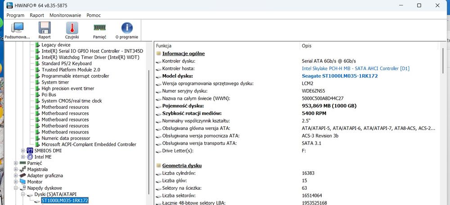Click the Napędy dyskowe drive icon
The width and height of the screenshot is (450, 205).
22,188
